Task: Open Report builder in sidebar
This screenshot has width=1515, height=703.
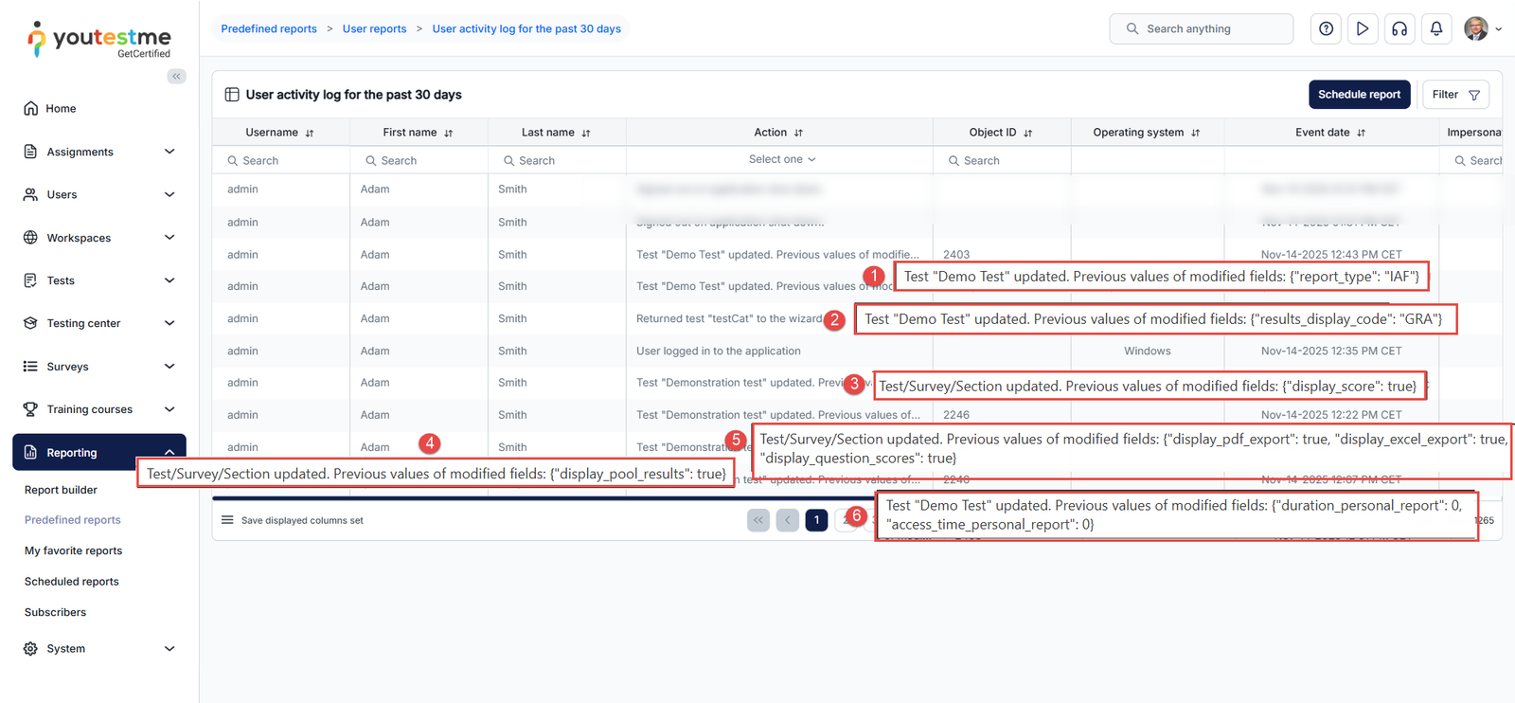Action: 61,490
